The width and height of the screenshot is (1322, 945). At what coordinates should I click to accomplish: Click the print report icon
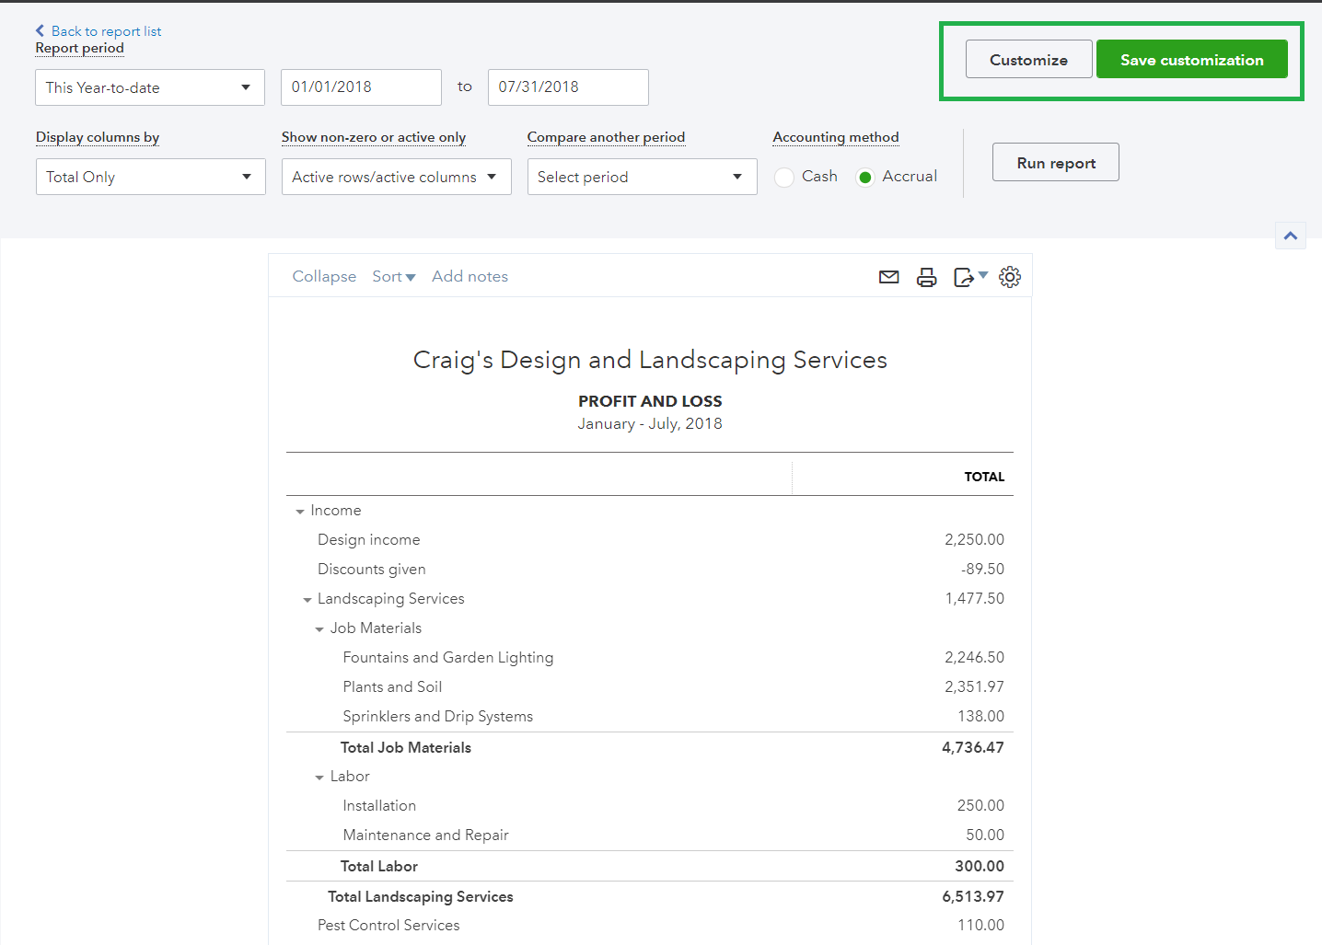pyautogui.click(x=926, y=277)
